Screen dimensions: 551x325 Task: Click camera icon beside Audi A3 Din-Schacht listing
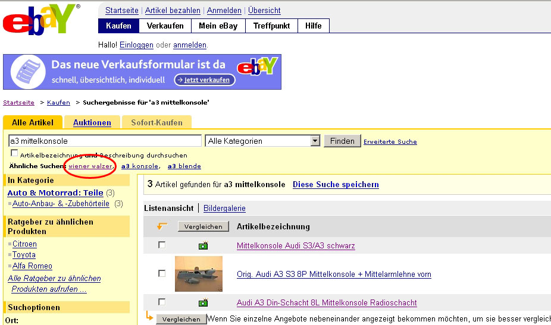tap(203, 302)
